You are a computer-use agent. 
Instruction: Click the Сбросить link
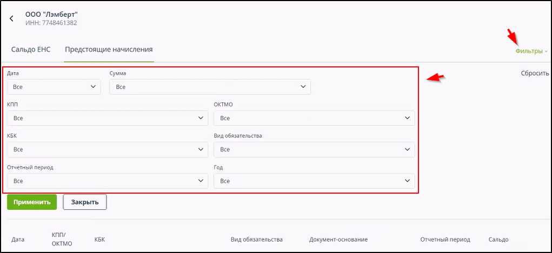pos(535,73)
